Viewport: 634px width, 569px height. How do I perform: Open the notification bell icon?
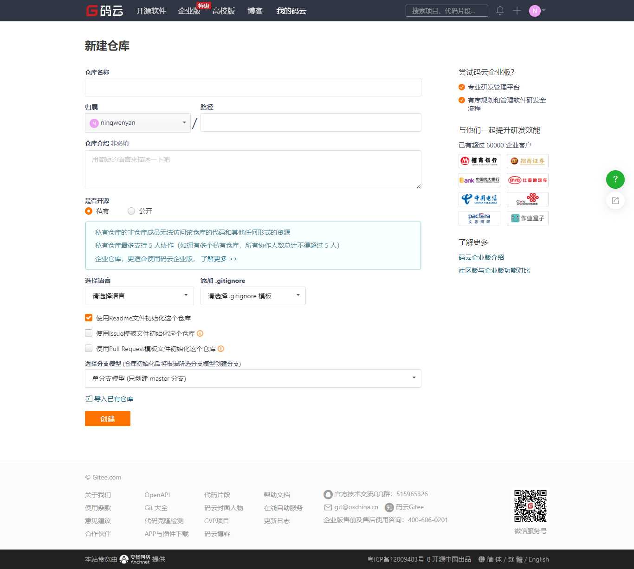[x=500, y=10]
